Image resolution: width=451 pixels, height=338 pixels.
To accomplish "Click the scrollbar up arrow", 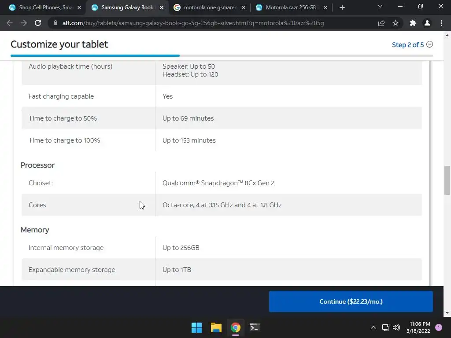I will tap(447, 35).
